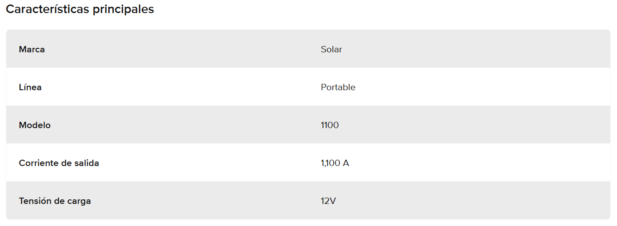Select the Modelo label

(x=35, y=125)
